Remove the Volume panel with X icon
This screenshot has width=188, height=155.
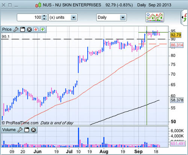click(33, 130)
